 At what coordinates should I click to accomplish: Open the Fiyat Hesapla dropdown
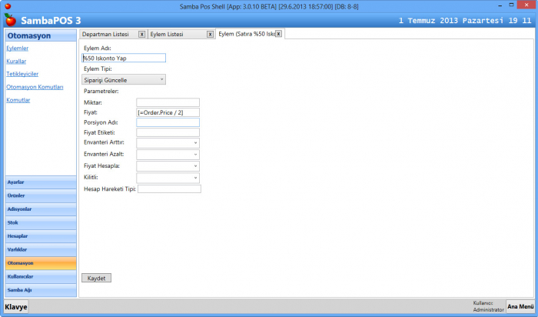(x=168, y=166)
